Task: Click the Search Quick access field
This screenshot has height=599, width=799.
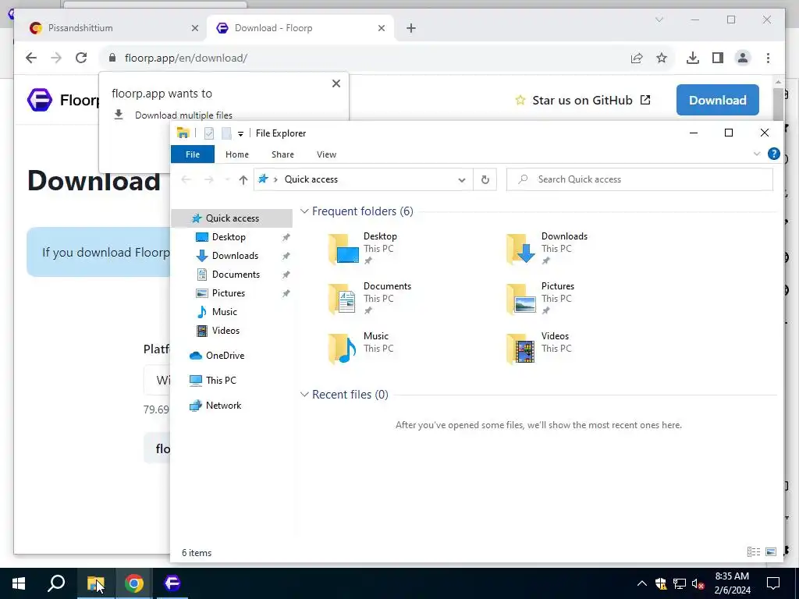Action: [x=640, y=179]
